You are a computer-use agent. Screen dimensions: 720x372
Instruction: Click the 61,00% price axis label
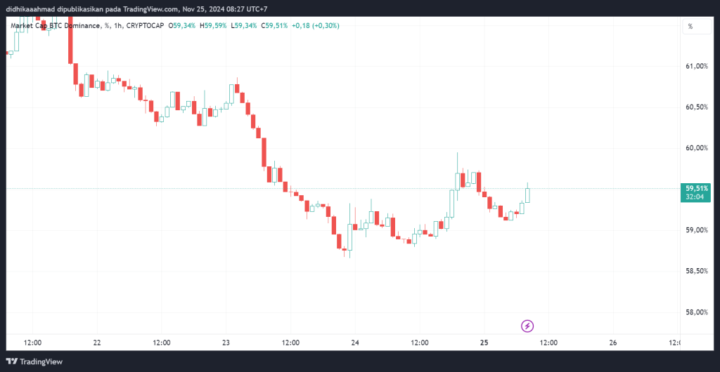(696, 66)
